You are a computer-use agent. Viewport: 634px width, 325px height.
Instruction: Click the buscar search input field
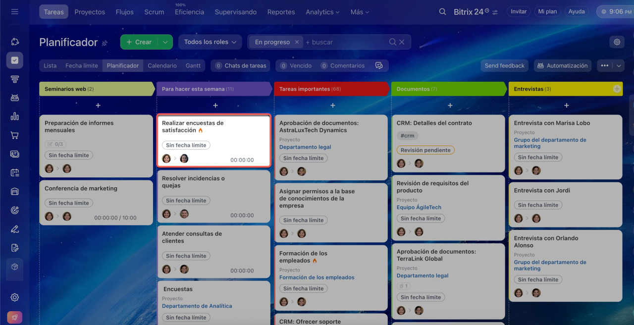tap(344, 42)
